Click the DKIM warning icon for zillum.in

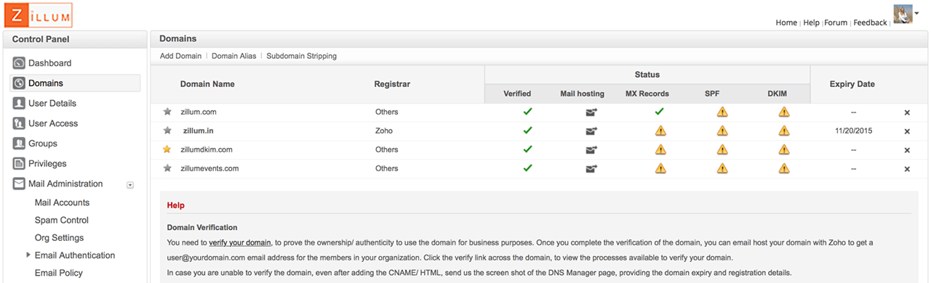(x=784, y=131)
